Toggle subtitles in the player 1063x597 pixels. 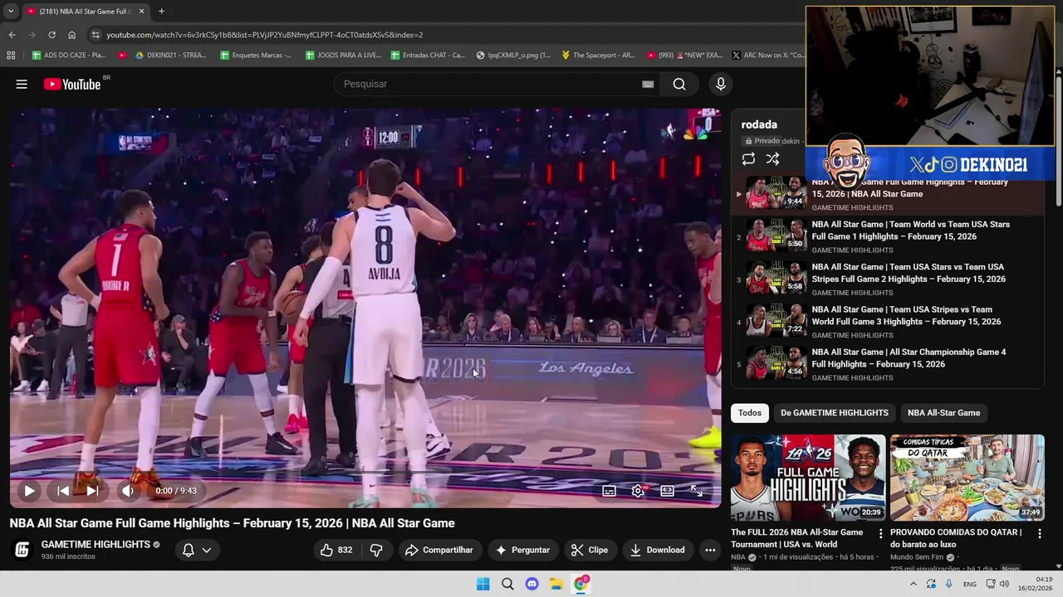pyautogui.click(x=609, y=491)
